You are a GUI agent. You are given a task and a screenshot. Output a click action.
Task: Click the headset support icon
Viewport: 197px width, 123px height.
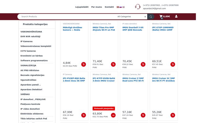[138, 7]
